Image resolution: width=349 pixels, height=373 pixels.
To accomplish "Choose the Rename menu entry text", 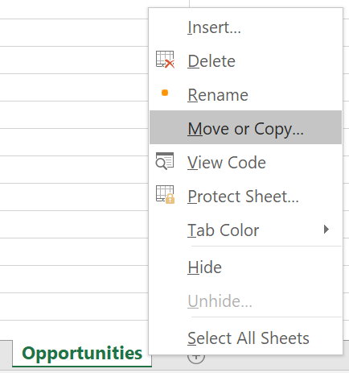I will [218, 95].
